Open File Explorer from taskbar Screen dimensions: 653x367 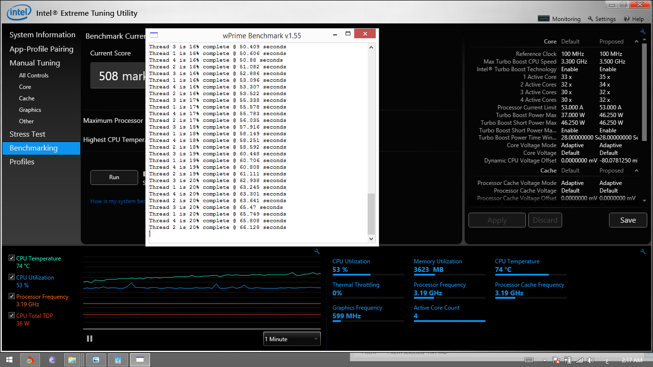pos(72,360)
